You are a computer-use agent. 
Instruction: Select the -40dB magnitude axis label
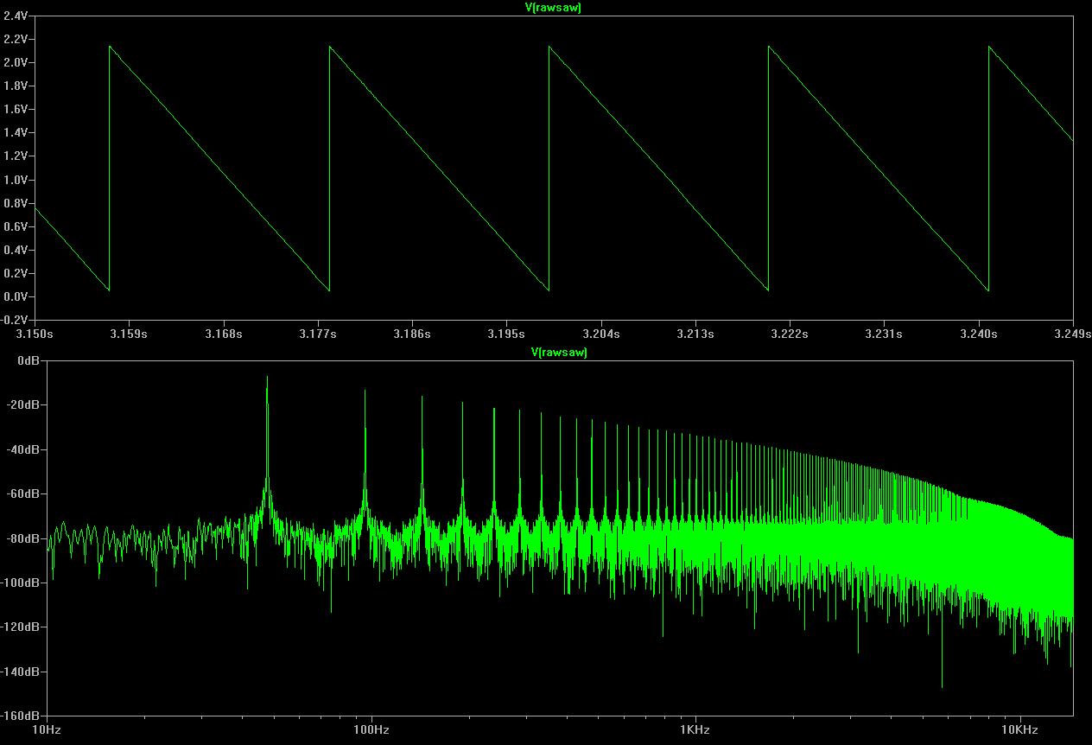23,449
